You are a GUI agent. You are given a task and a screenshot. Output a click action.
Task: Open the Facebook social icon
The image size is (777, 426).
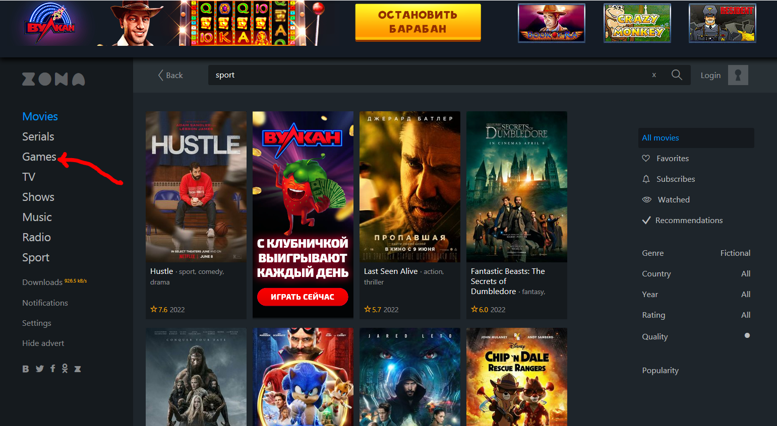pos(52,369)
